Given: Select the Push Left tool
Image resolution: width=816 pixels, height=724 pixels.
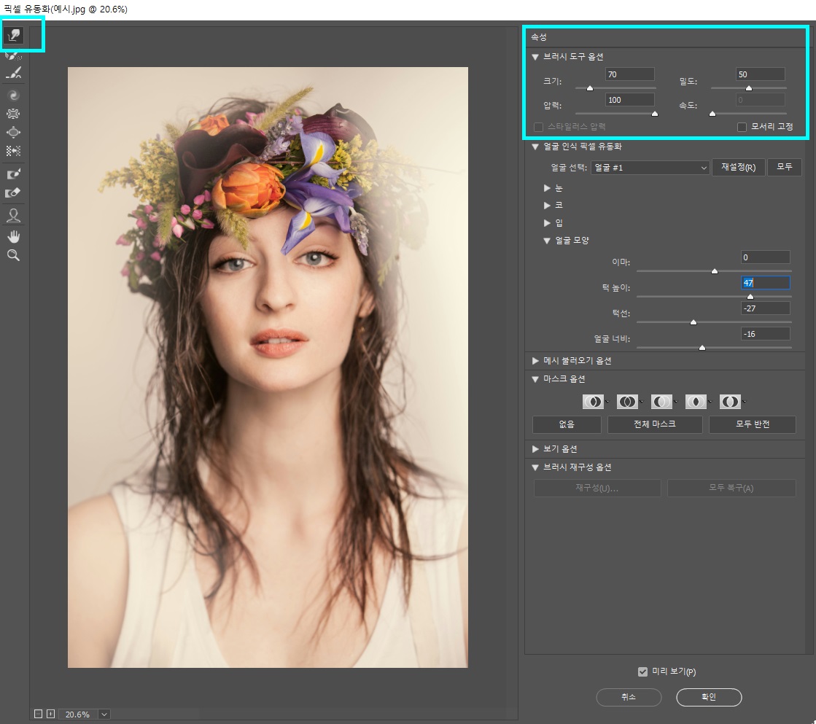Looking at the screenshot, I should [14, 152].
